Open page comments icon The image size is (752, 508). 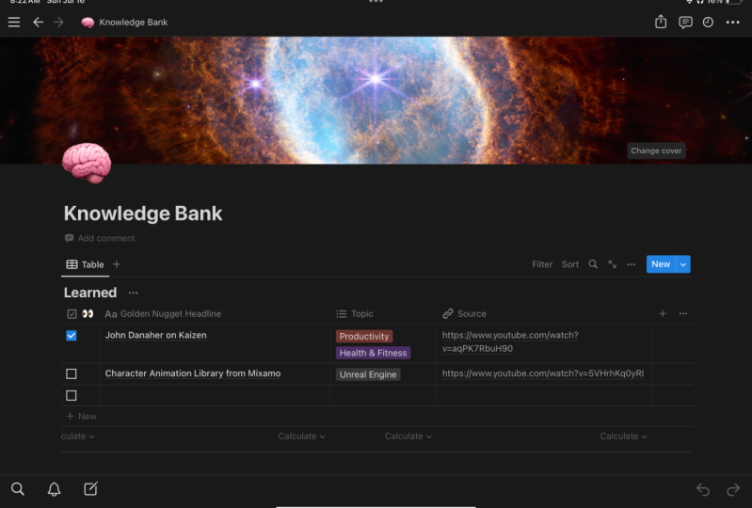pos(685,22)
